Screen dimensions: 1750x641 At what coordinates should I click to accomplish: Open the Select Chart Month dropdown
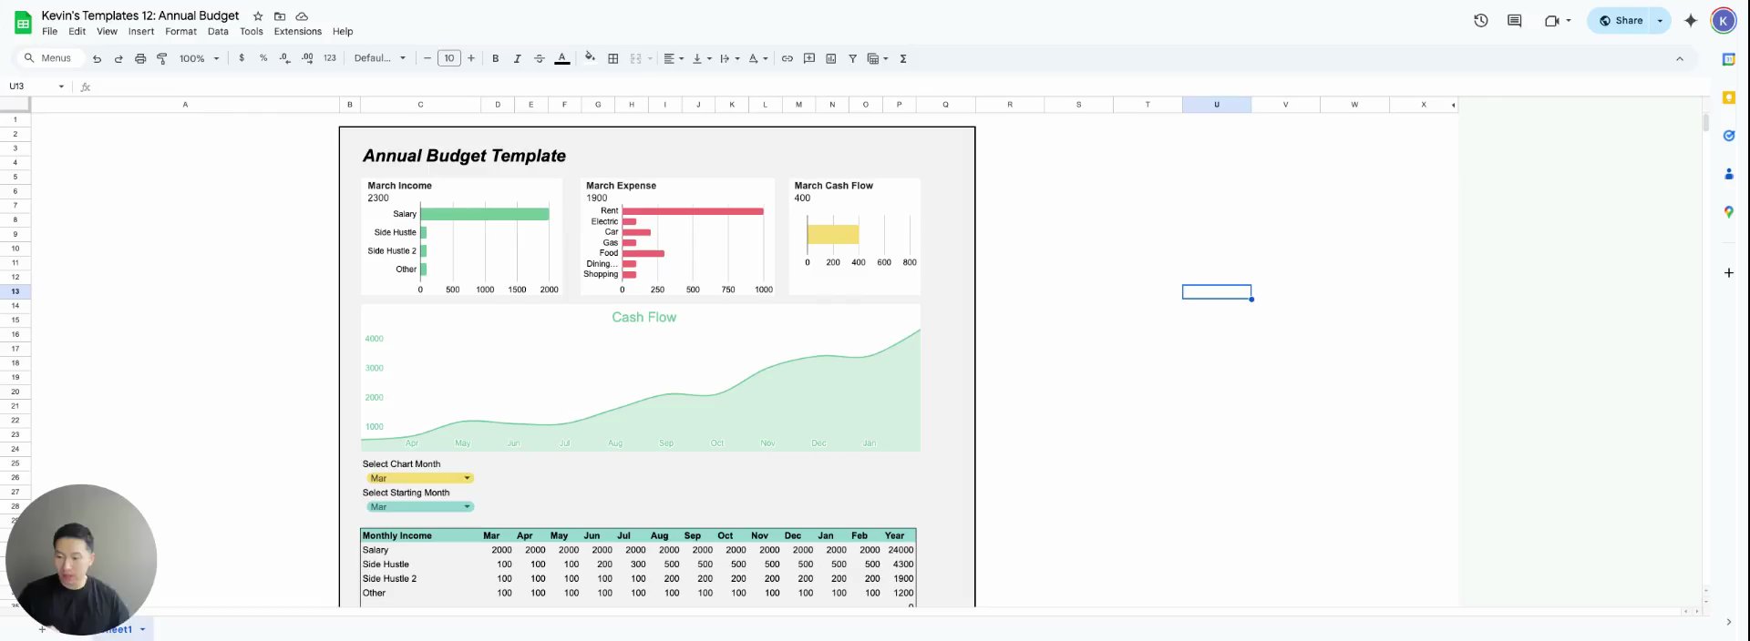point(420,478)
